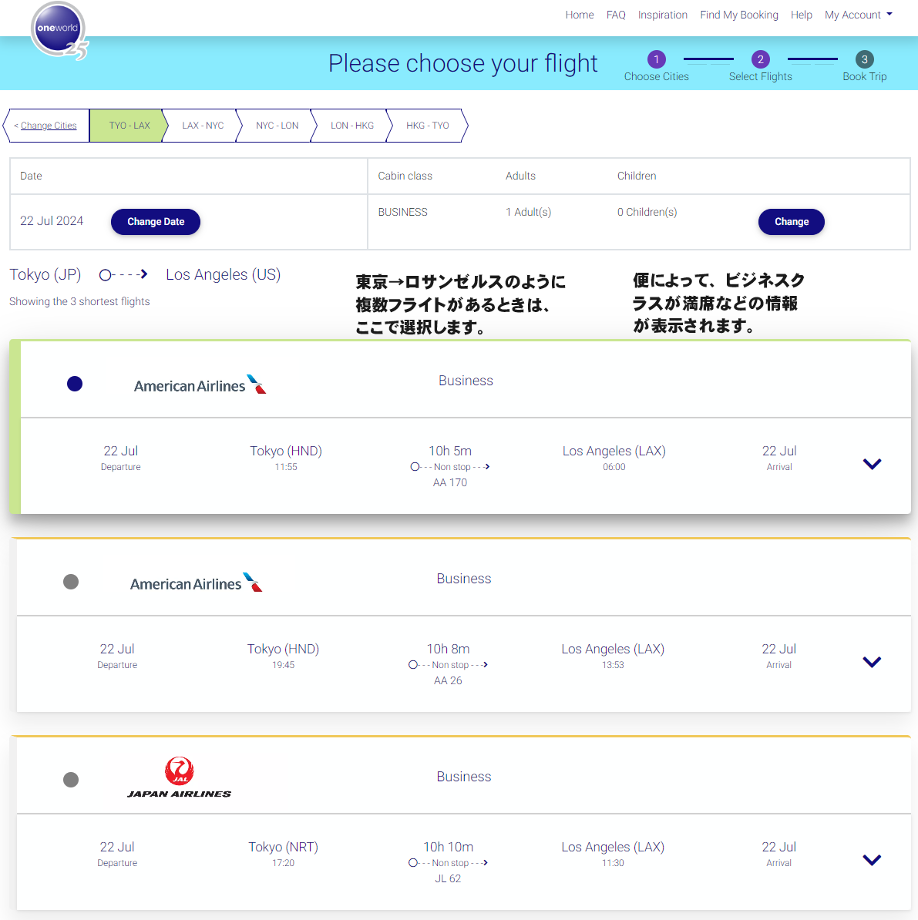Screen dimensions: 918x920
Task: Select the AA 170 flight radio button
Action: point(75,384)
